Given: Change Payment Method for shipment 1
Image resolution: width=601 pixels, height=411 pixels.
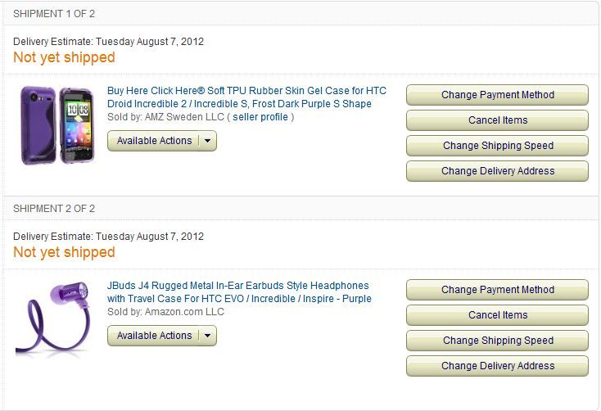Looking at the screenshot, I should [497, 95].
